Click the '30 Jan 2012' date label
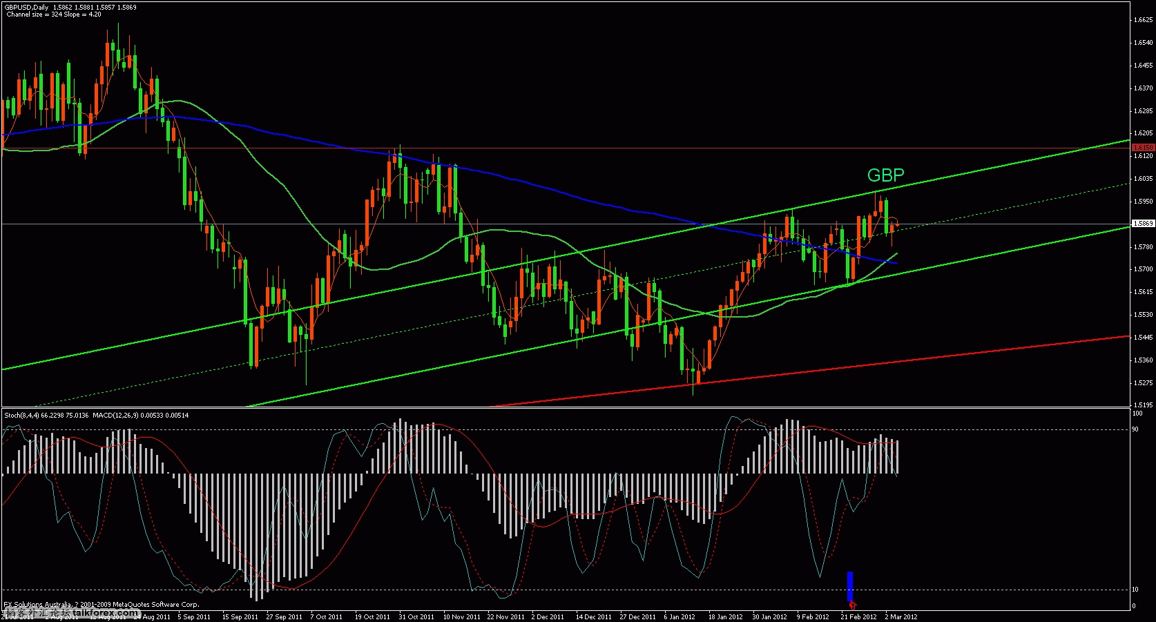1156x622 pixels. pos(769,617)
